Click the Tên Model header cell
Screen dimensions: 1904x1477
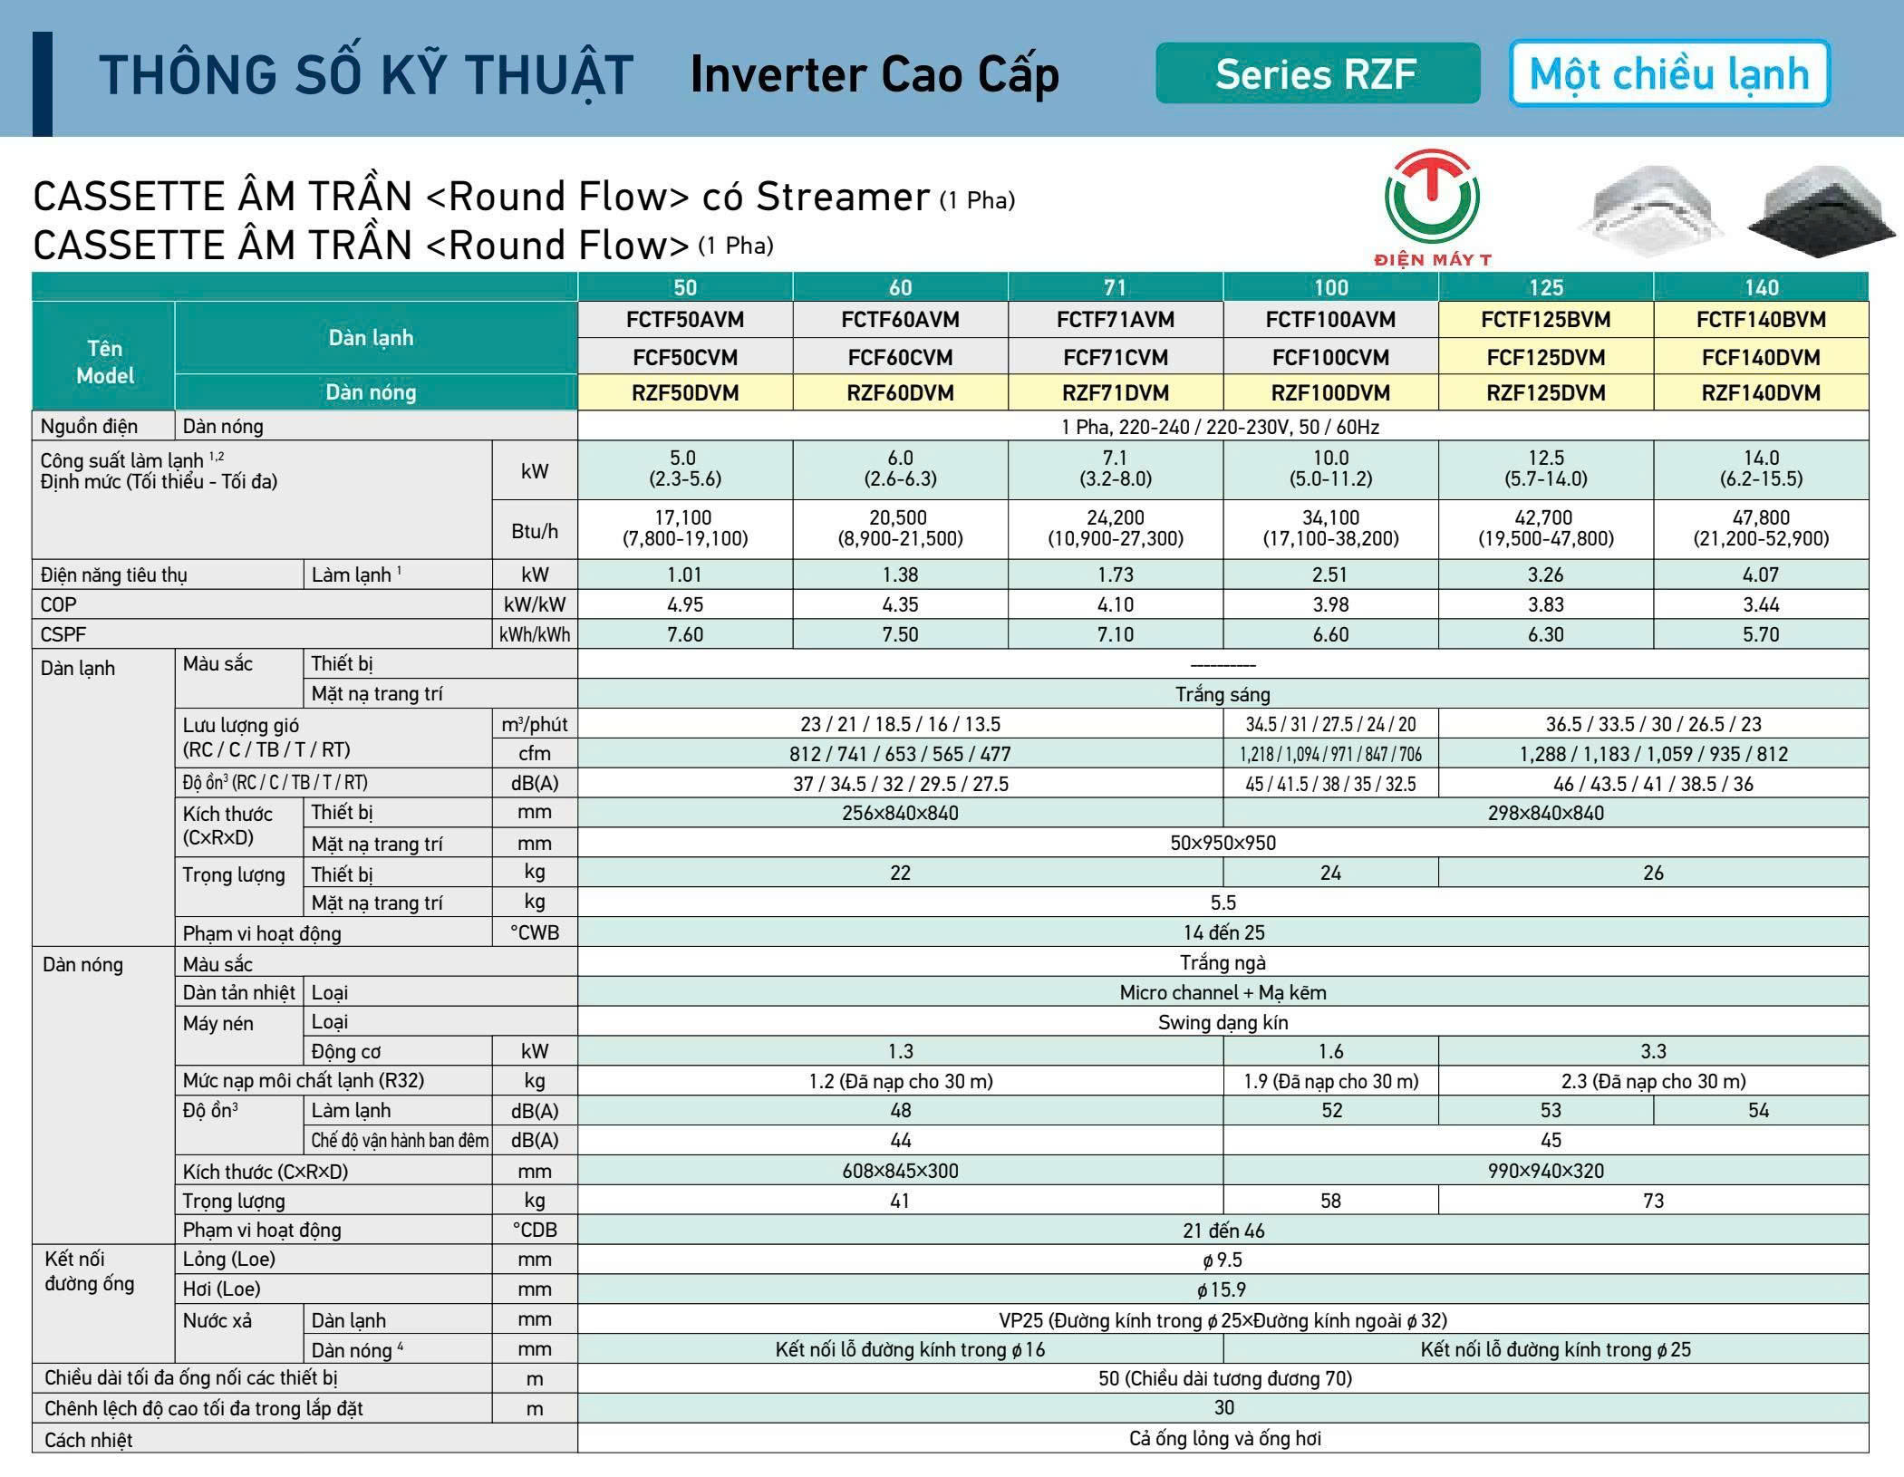pos(104,362)
